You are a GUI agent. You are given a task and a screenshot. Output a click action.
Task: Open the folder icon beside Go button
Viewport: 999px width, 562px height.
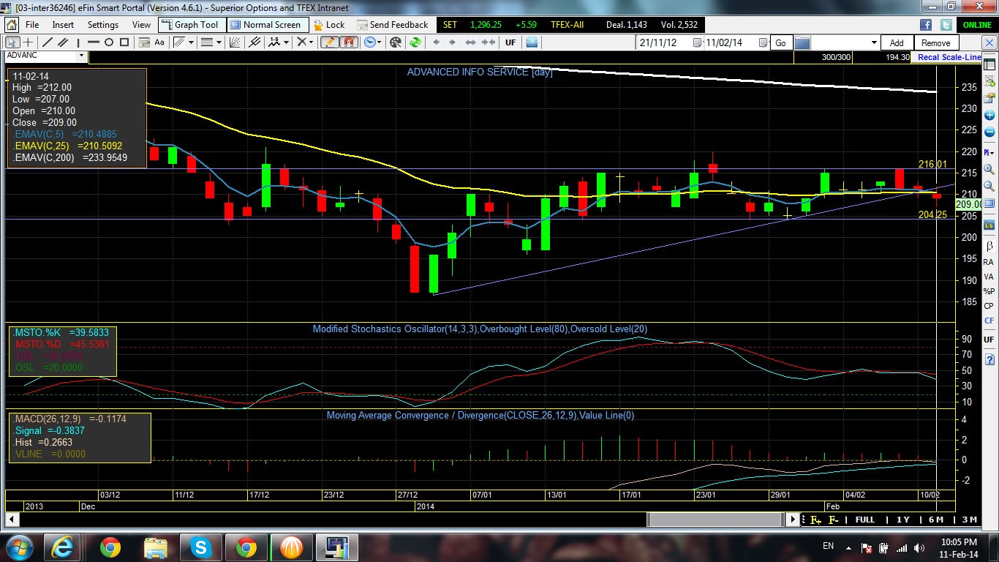(804, 42)
